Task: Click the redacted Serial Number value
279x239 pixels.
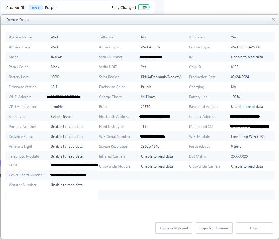Action: 151,57
